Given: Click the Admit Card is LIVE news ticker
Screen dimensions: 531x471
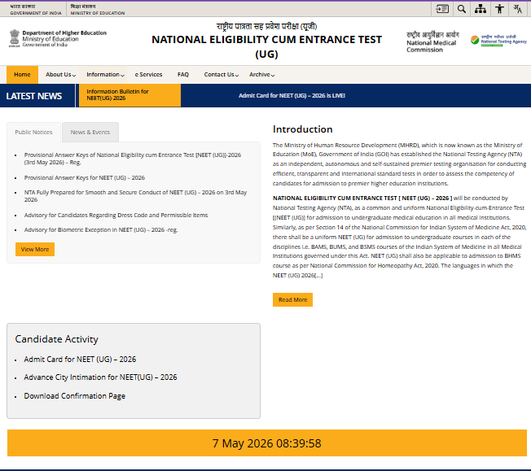Looking at the screenshot, I should pos(292,96).
